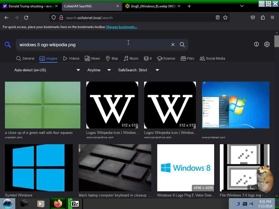Click the SearXNG logo magnifier
279x209 pixels.
click(x=8, y=44)
